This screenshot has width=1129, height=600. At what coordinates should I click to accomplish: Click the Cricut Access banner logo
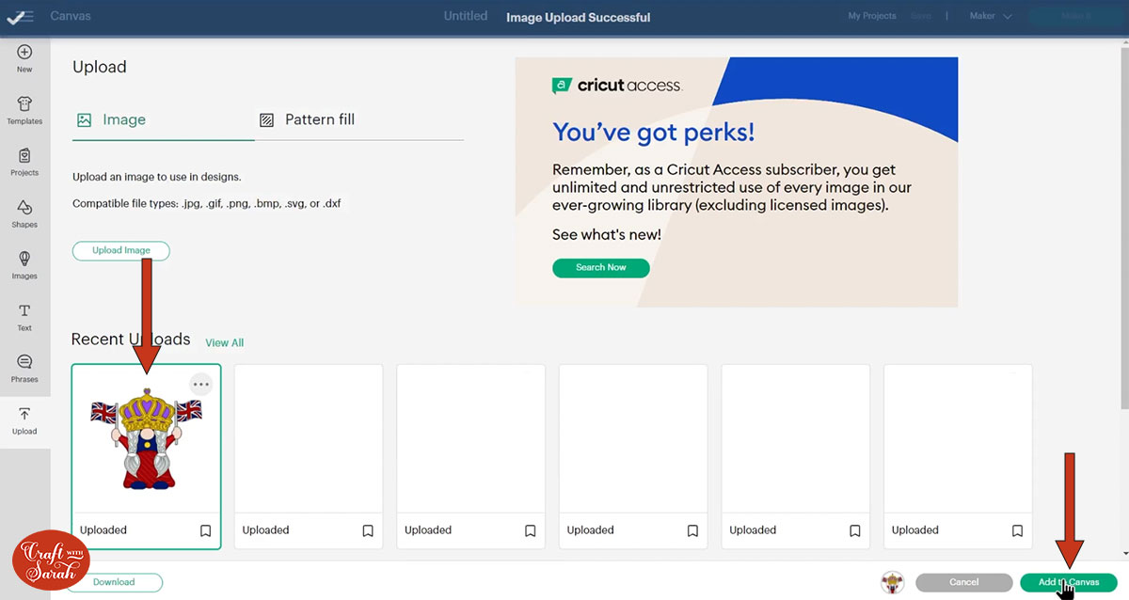617,86
